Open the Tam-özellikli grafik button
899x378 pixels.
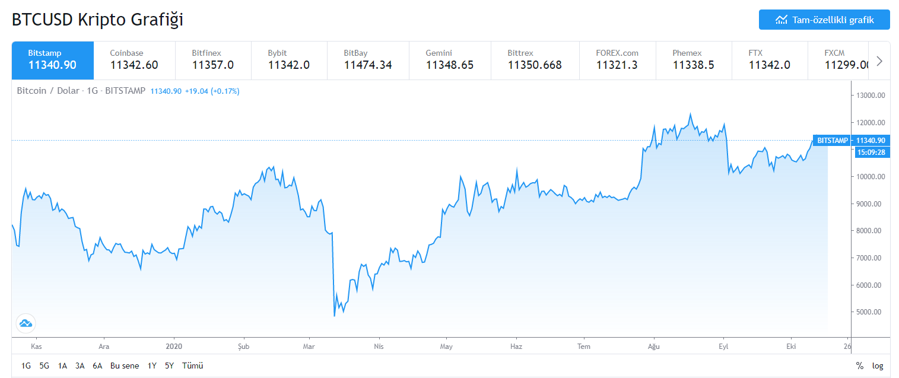[x=824, y=20]
